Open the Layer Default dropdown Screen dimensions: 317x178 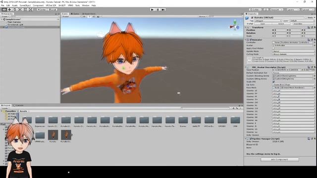pos(302,21)
